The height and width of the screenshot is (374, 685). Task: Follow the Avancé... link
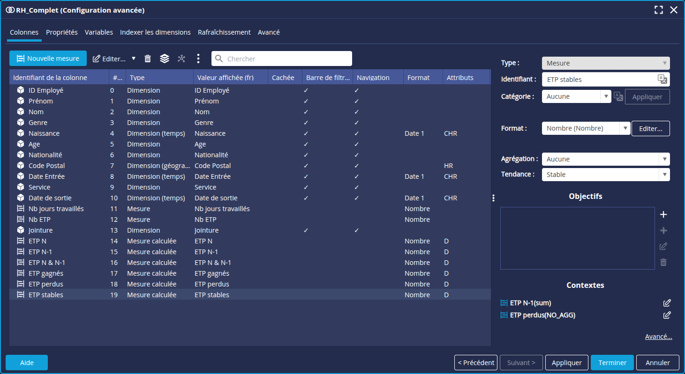(x=658, y=337)
